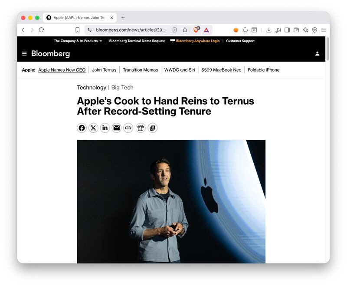The image size is (347, 286).
Task: Open a new browser tab
Action: pos(123,18)
